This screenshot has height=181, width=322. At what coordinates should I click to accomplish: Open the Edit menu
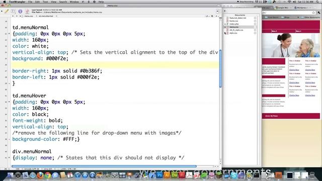(37, 2)
